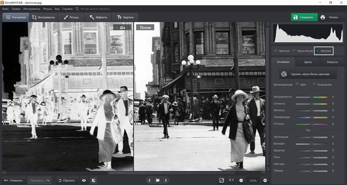Go to next photo arrow
The width and height of the screenshot is (347, 185).
[x=166, y=181]
